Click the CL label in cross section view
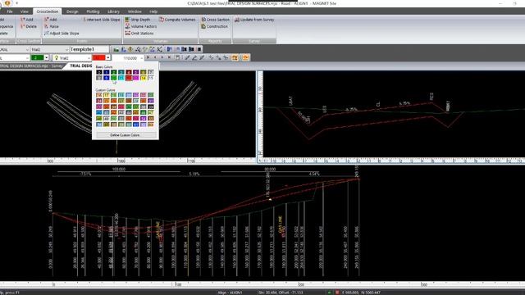Viewport: 525px width, 295px height. [x=378, y=104]
